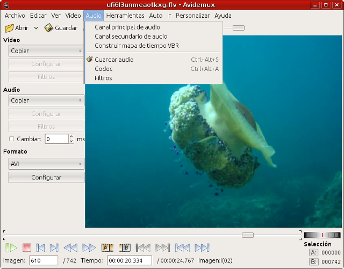Open the Herramientas menu
Image resolution: width=344 pixels, height=269 pixels.
125,16
